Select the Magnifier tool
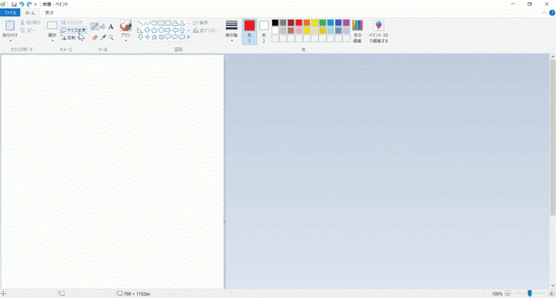The height and width of the screenshot is (298, 556). tap(111, 38)
